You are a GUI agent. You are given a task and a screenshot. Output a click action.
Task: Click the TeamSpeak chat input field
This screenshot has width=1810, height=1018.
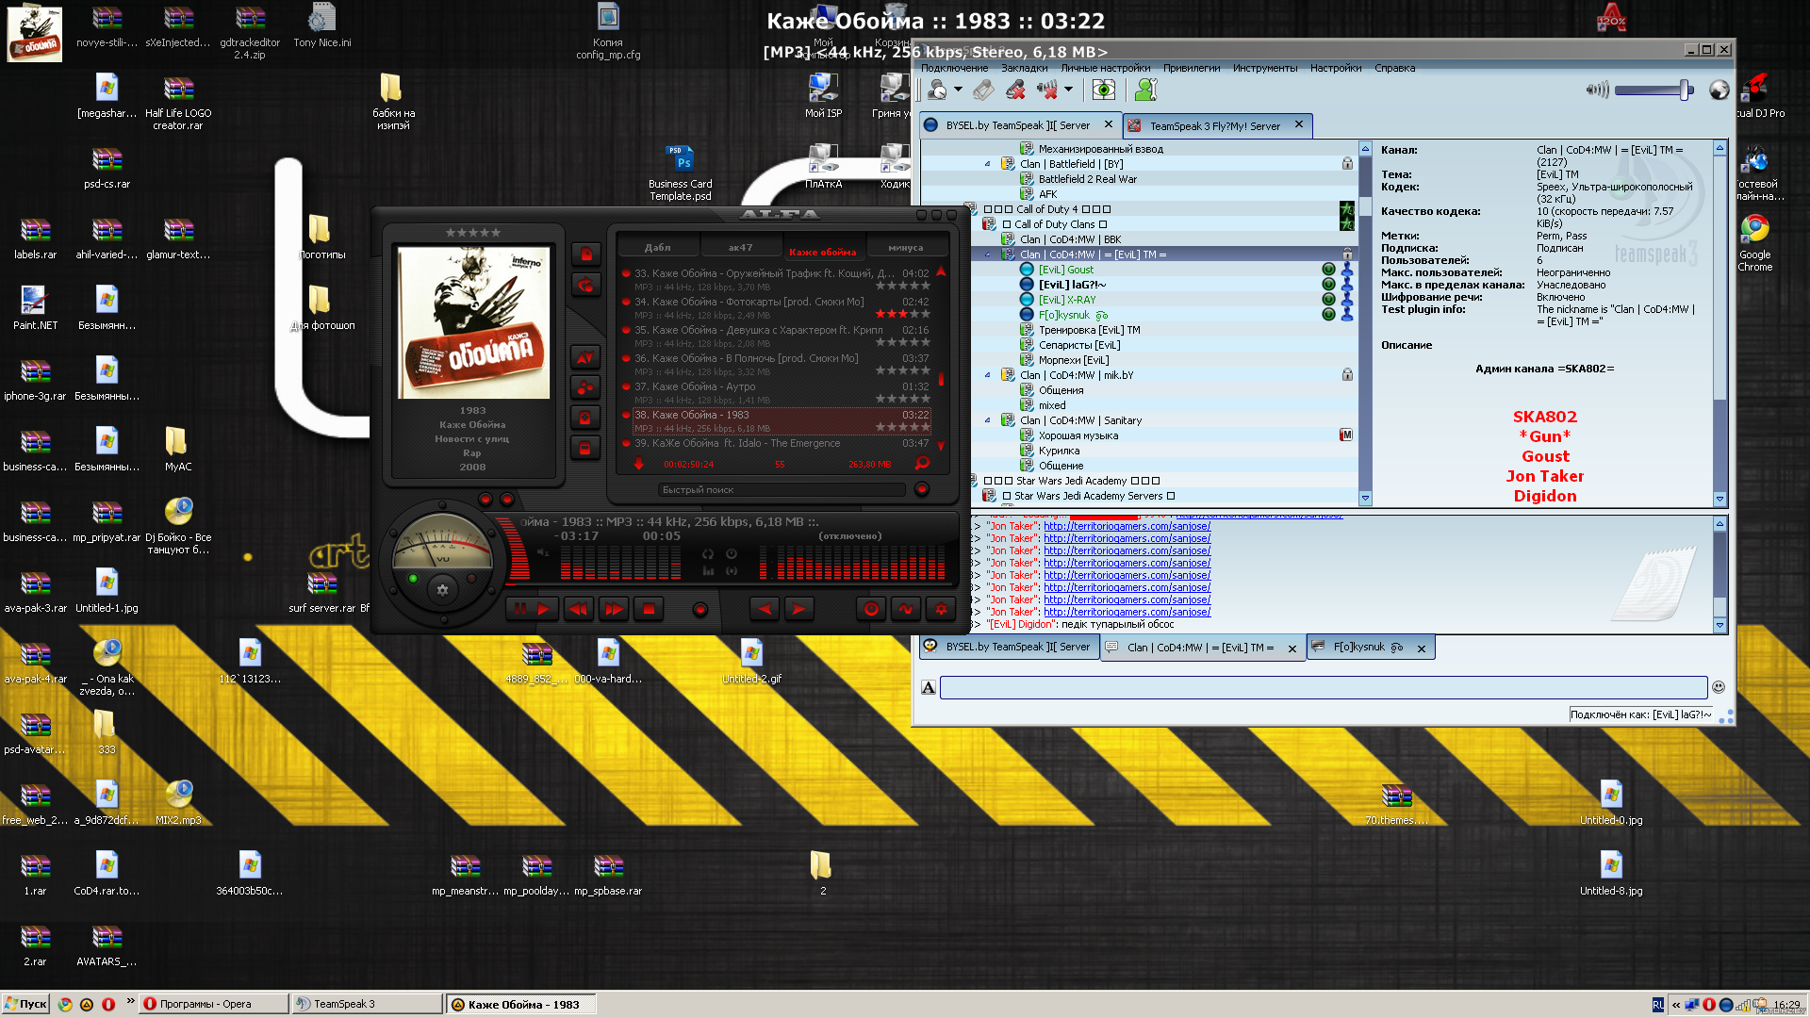[x=1324, y=687]
